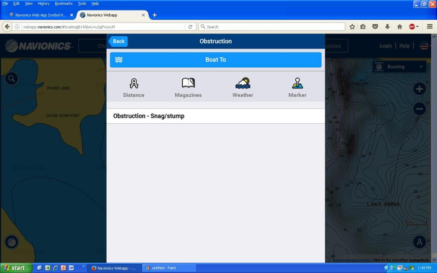Open the Magazines icon

[188, 88]
